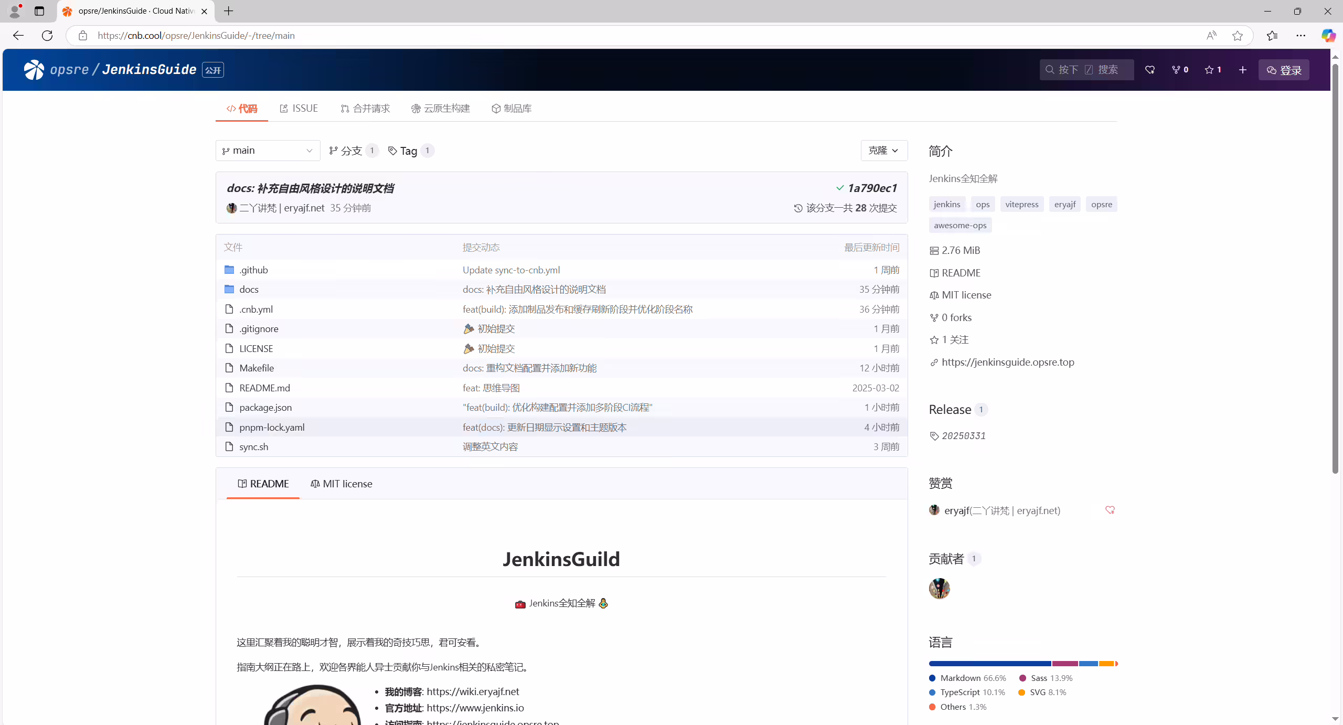View 该分支一共 28 次提交 history
The width and height of the screenshot is (1343, 725).
pos(846,208)
